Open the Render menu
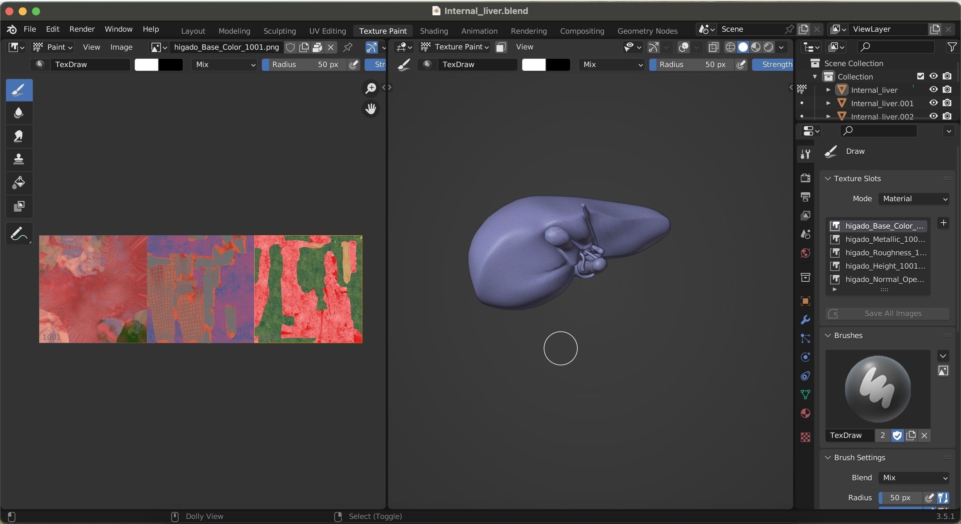Image resolution: width=961 pixels, height=524 pixels. click(82, 29)
